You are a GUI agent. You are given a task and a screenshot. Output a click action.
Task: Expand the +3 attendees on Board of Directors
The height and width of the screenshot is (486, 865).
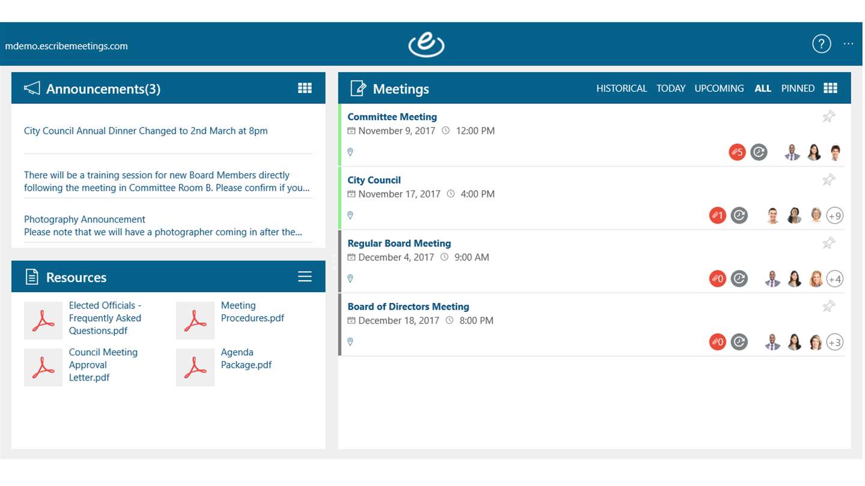pyautogui.click(x=835, y=342)
